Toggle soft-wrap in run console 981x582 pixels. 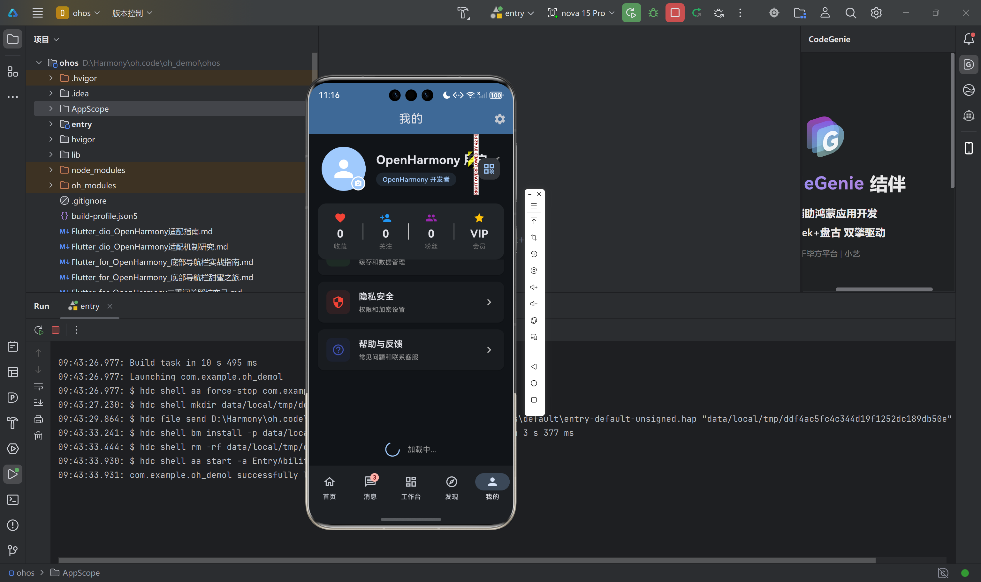pyautogui.click(x=38, y=386)
